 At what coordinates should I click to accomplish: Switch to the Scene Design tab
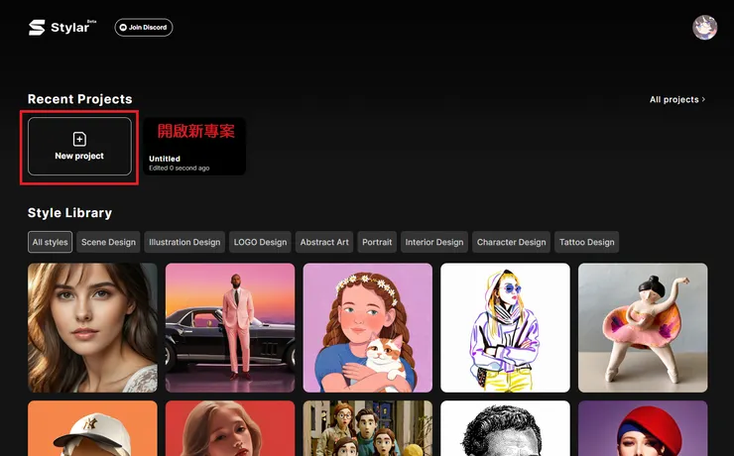[x=108, y=242]
